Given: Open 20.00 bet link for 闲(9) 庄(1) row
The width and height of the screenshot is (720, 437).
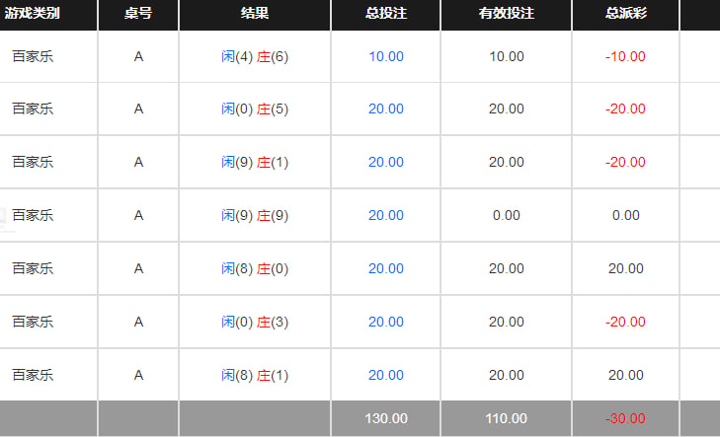Looking at the screenshot, I should tap(386, 162).
